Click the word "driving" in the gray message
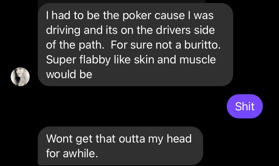Image resolution: width=279 pixels, height=166 pixels. point(63,30)
